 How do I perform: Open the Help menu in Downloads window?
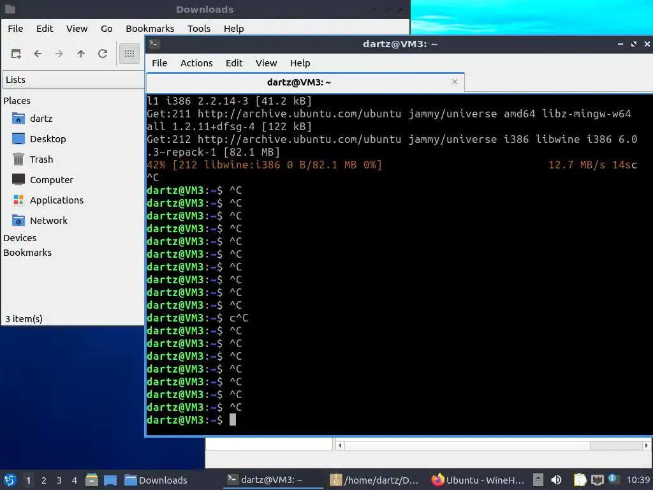click(233, 29)
